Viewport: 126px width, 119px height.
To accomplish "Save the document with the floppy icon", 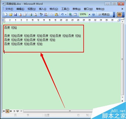I will [15, 14].
